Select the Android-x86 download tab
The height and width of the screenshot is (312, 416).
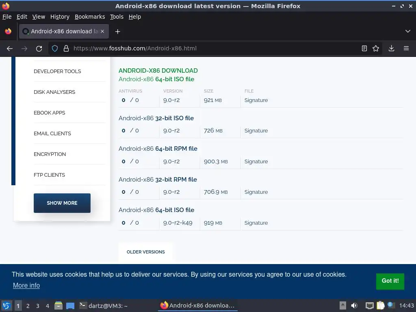[x=64, y=31]
